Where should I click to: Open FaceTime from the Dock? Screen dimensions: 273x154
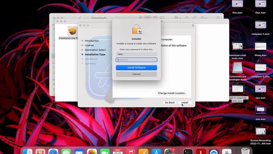point(105,151)
